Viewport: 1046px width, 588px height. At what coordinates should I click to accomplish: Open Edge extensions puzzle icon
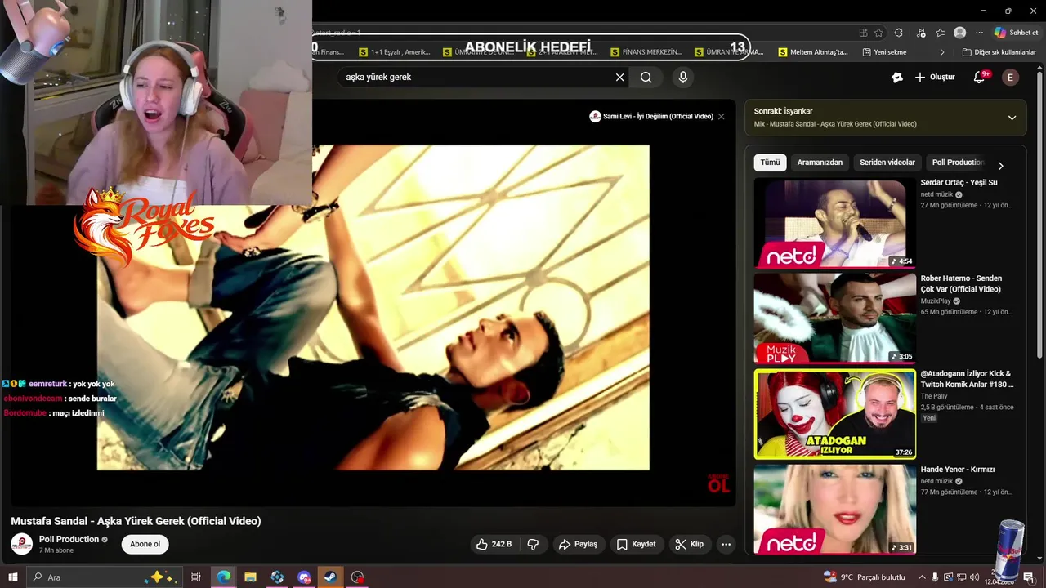[x=899, y=33]
